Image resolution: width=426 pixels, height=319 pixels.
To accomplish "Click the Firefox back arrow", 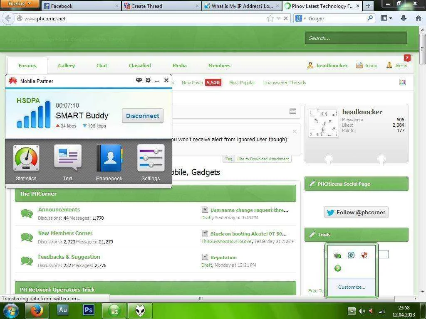I will [x=8, y=18].
